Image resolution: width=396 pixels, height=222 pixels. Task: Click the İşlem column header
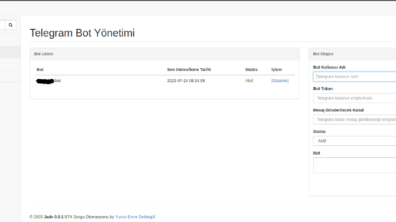click(276, 70)
